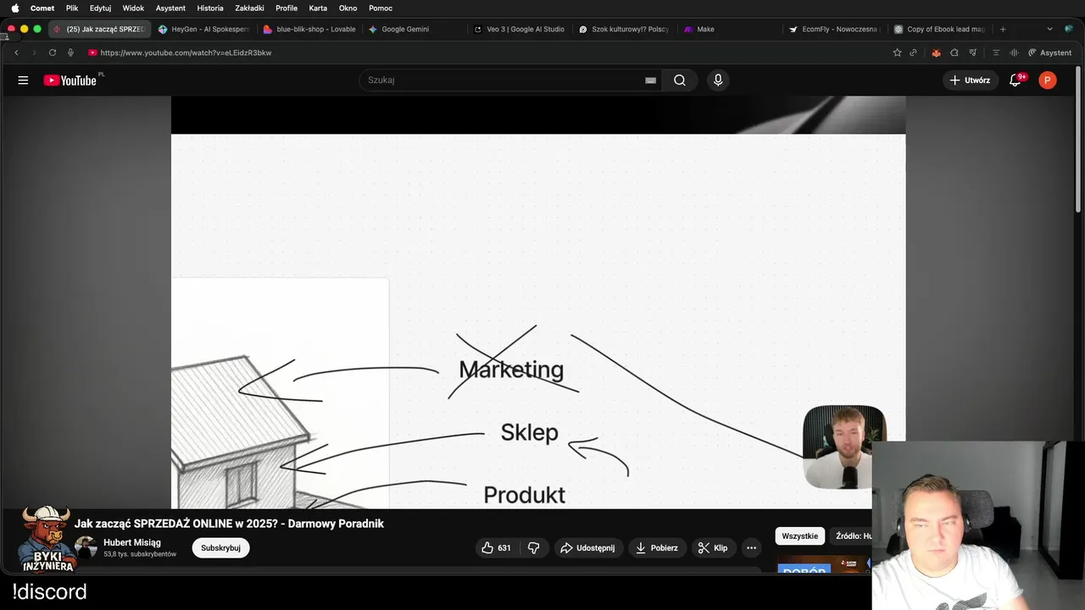Open YouTube notifications bell
The image size is (1085, 610).
tap(1015, 80)
